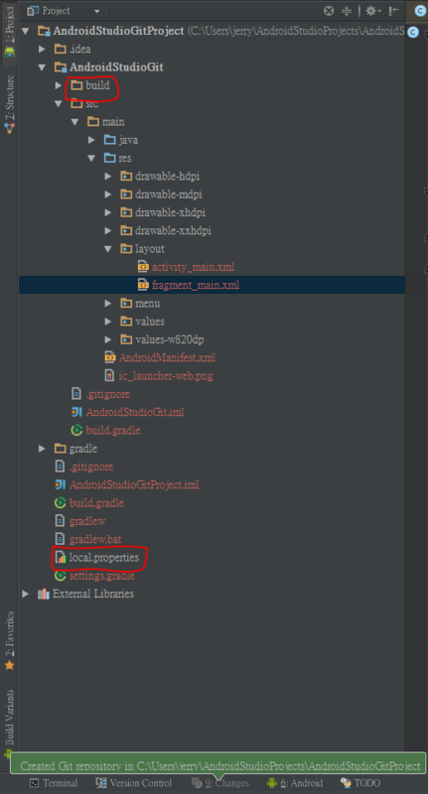Click the .idea folder icon
Image resolution: width=428 pixels, height=794 pixels.
click(61, 49)
